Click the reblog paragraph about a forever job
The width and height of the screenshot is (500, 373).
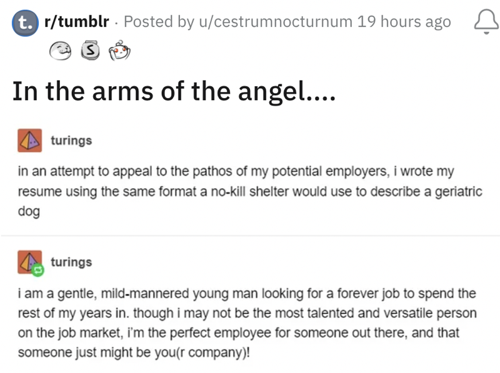tap(249, 322)
